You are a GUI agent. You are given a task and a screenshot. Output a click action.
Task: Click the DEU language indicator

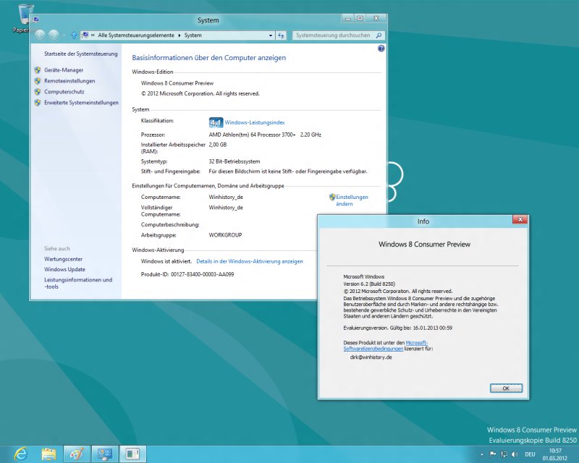[530, 454]
